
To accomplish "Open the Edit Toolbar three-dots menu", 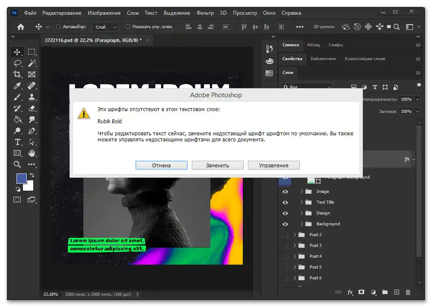I will pos(32,164).
